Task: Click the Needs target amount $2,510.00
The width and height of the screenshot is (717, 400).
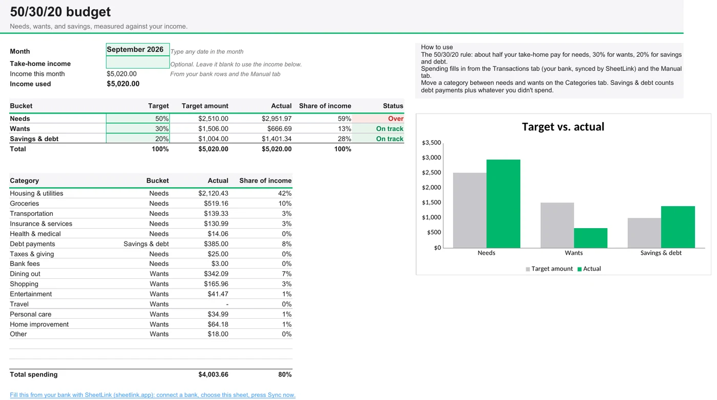Action: pos(214,119)
